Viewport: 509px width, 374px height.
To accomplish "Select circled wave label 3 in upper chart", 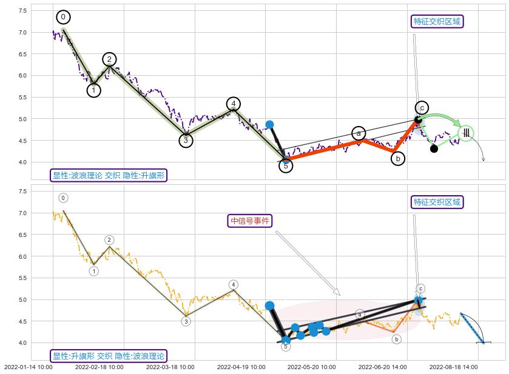I will click(186, 141).
